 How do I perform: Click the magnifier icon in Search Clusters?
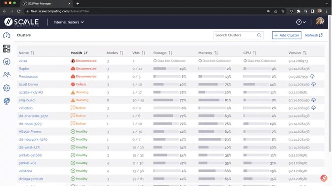click(x=259, y=36)
